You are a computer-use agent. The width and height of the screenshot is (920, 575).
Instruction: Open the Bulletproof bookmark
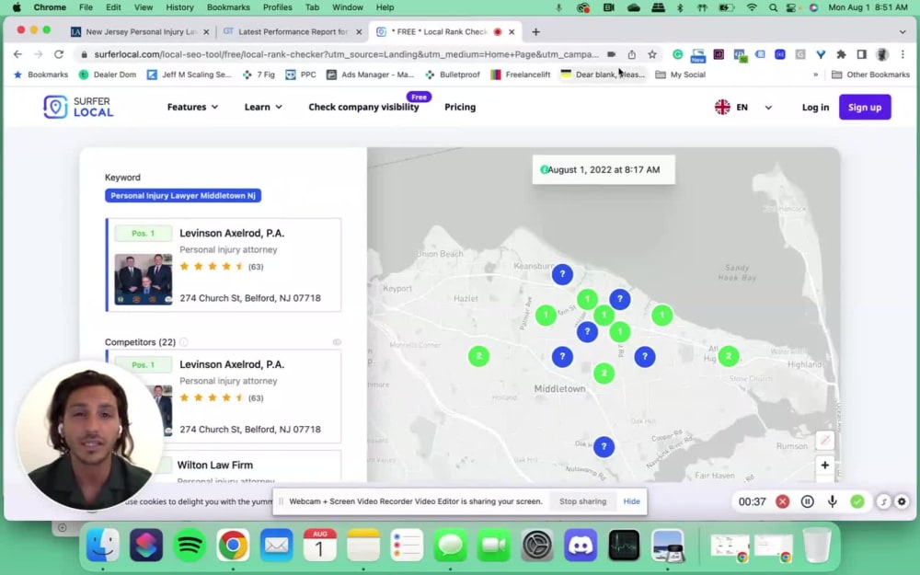453,75
